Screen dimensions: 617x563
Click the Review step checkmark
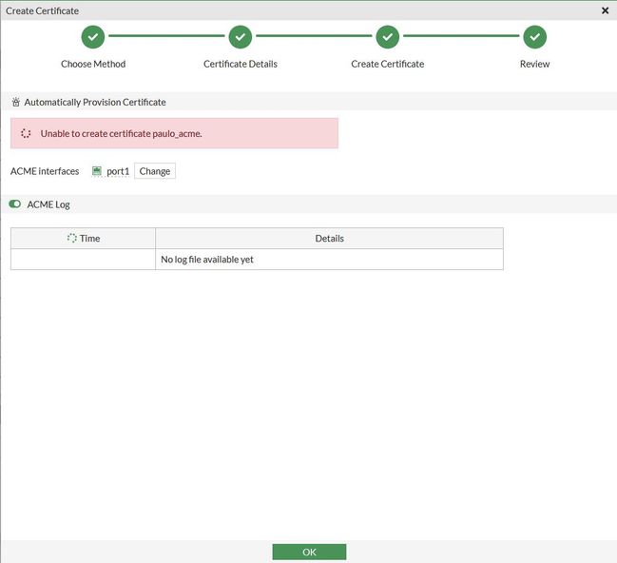click(534, 37)
